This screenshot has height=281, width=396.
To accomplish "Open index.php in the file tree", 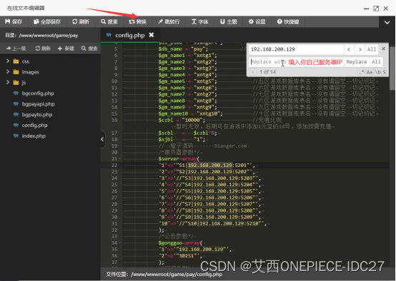I will tap(34, 136).
